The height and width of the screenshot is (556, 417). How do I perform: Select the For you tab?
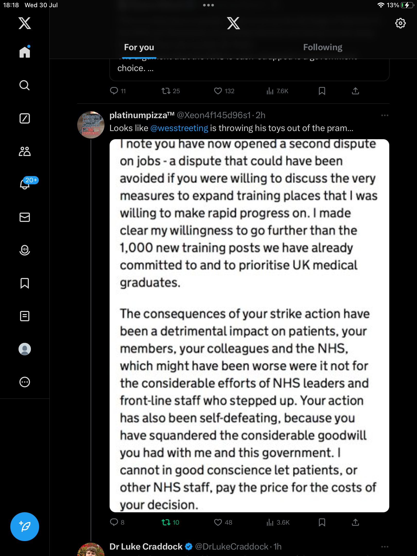139,47
